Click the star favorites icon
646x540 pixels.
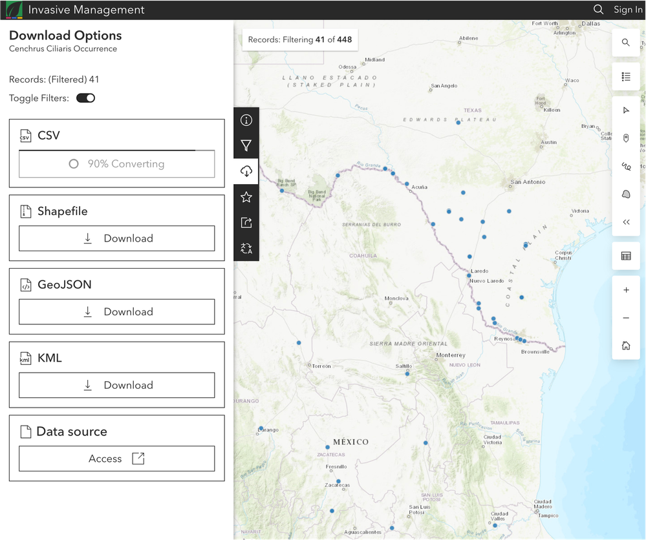246,197
